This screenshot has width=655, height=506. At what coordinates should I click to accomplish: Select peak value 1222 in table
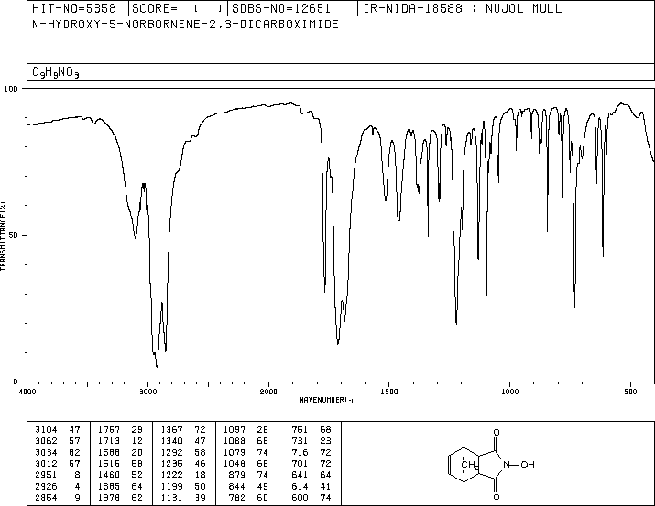pos(171,475)
